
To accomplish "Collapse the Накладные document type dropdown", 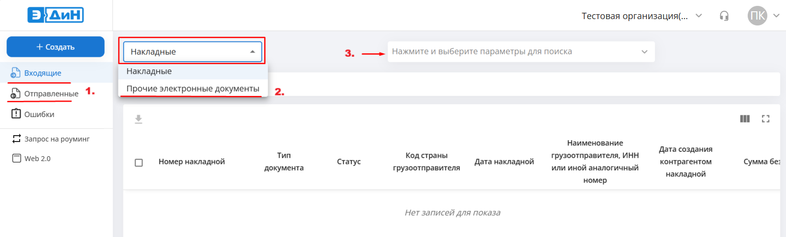I will pos(252,52).
